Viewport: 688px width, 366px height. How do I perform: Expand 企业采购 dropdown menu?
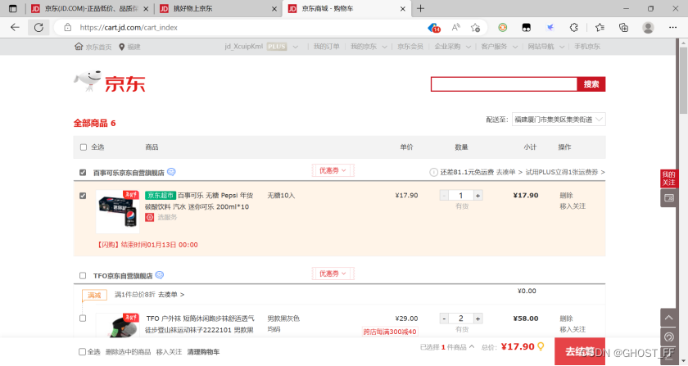(468, 47)
